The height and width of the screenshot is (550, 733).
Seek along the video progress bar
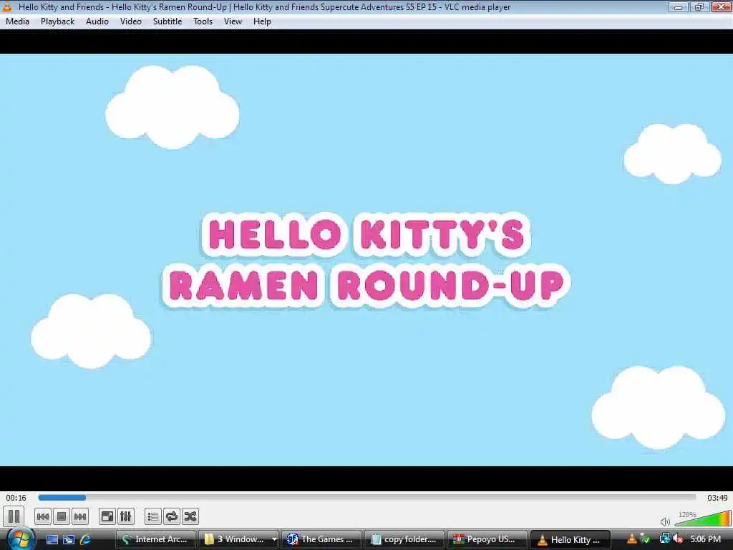(x=367, y=498)
